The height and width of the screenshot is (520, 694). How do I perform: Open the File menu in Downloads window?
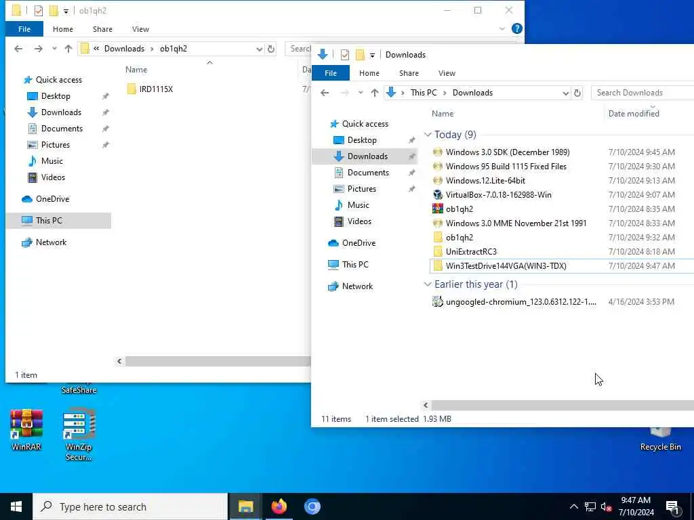point(331,73)
